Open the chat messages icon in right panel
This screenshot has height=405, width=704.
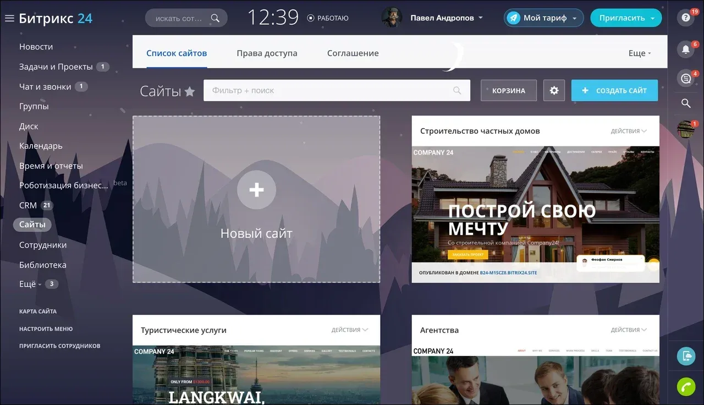tap(686, 79)
